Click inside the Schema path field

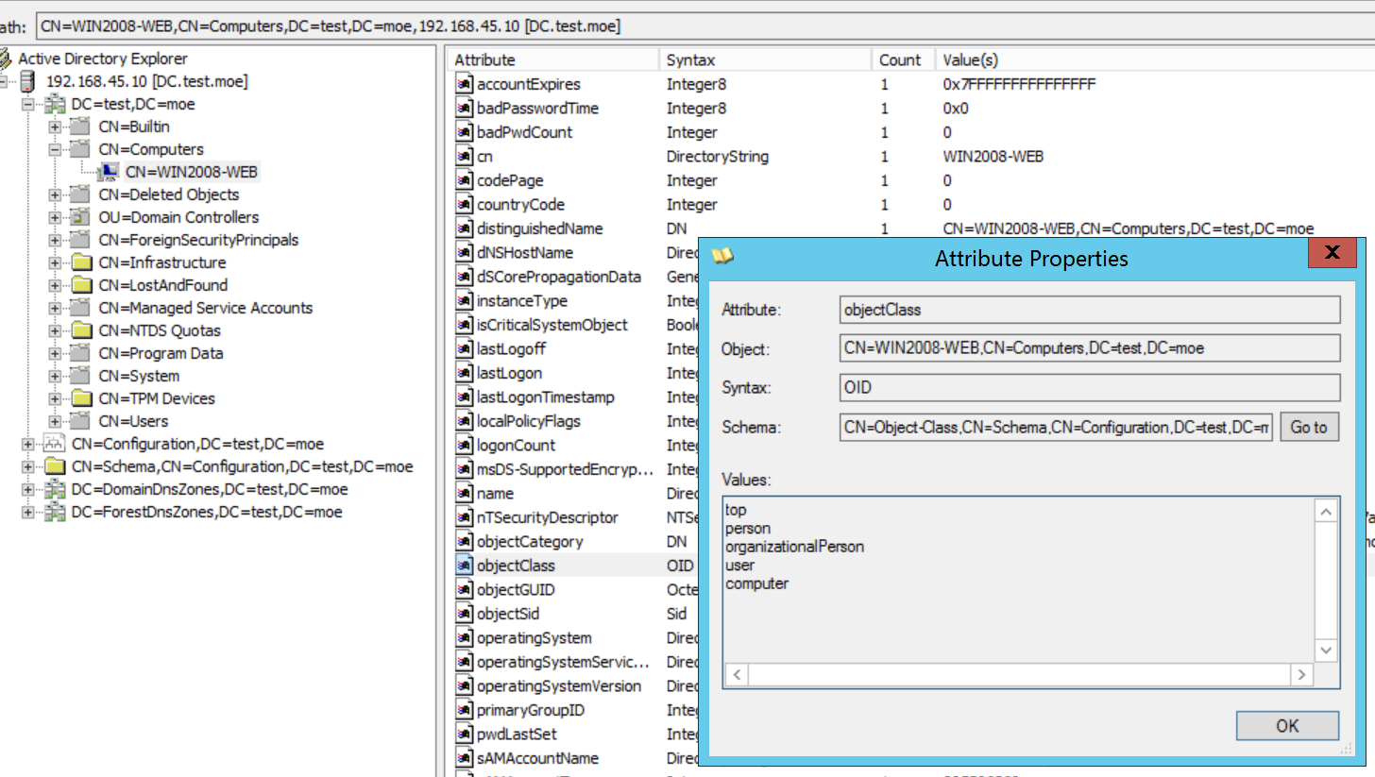[x=1056, y=428]
